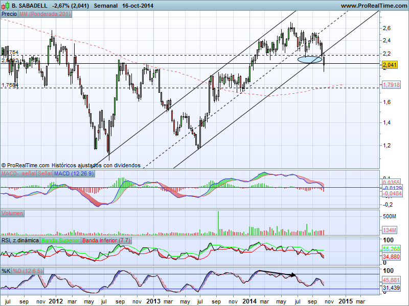Click the 55,268 RSI upper band value

click(391, 249)
